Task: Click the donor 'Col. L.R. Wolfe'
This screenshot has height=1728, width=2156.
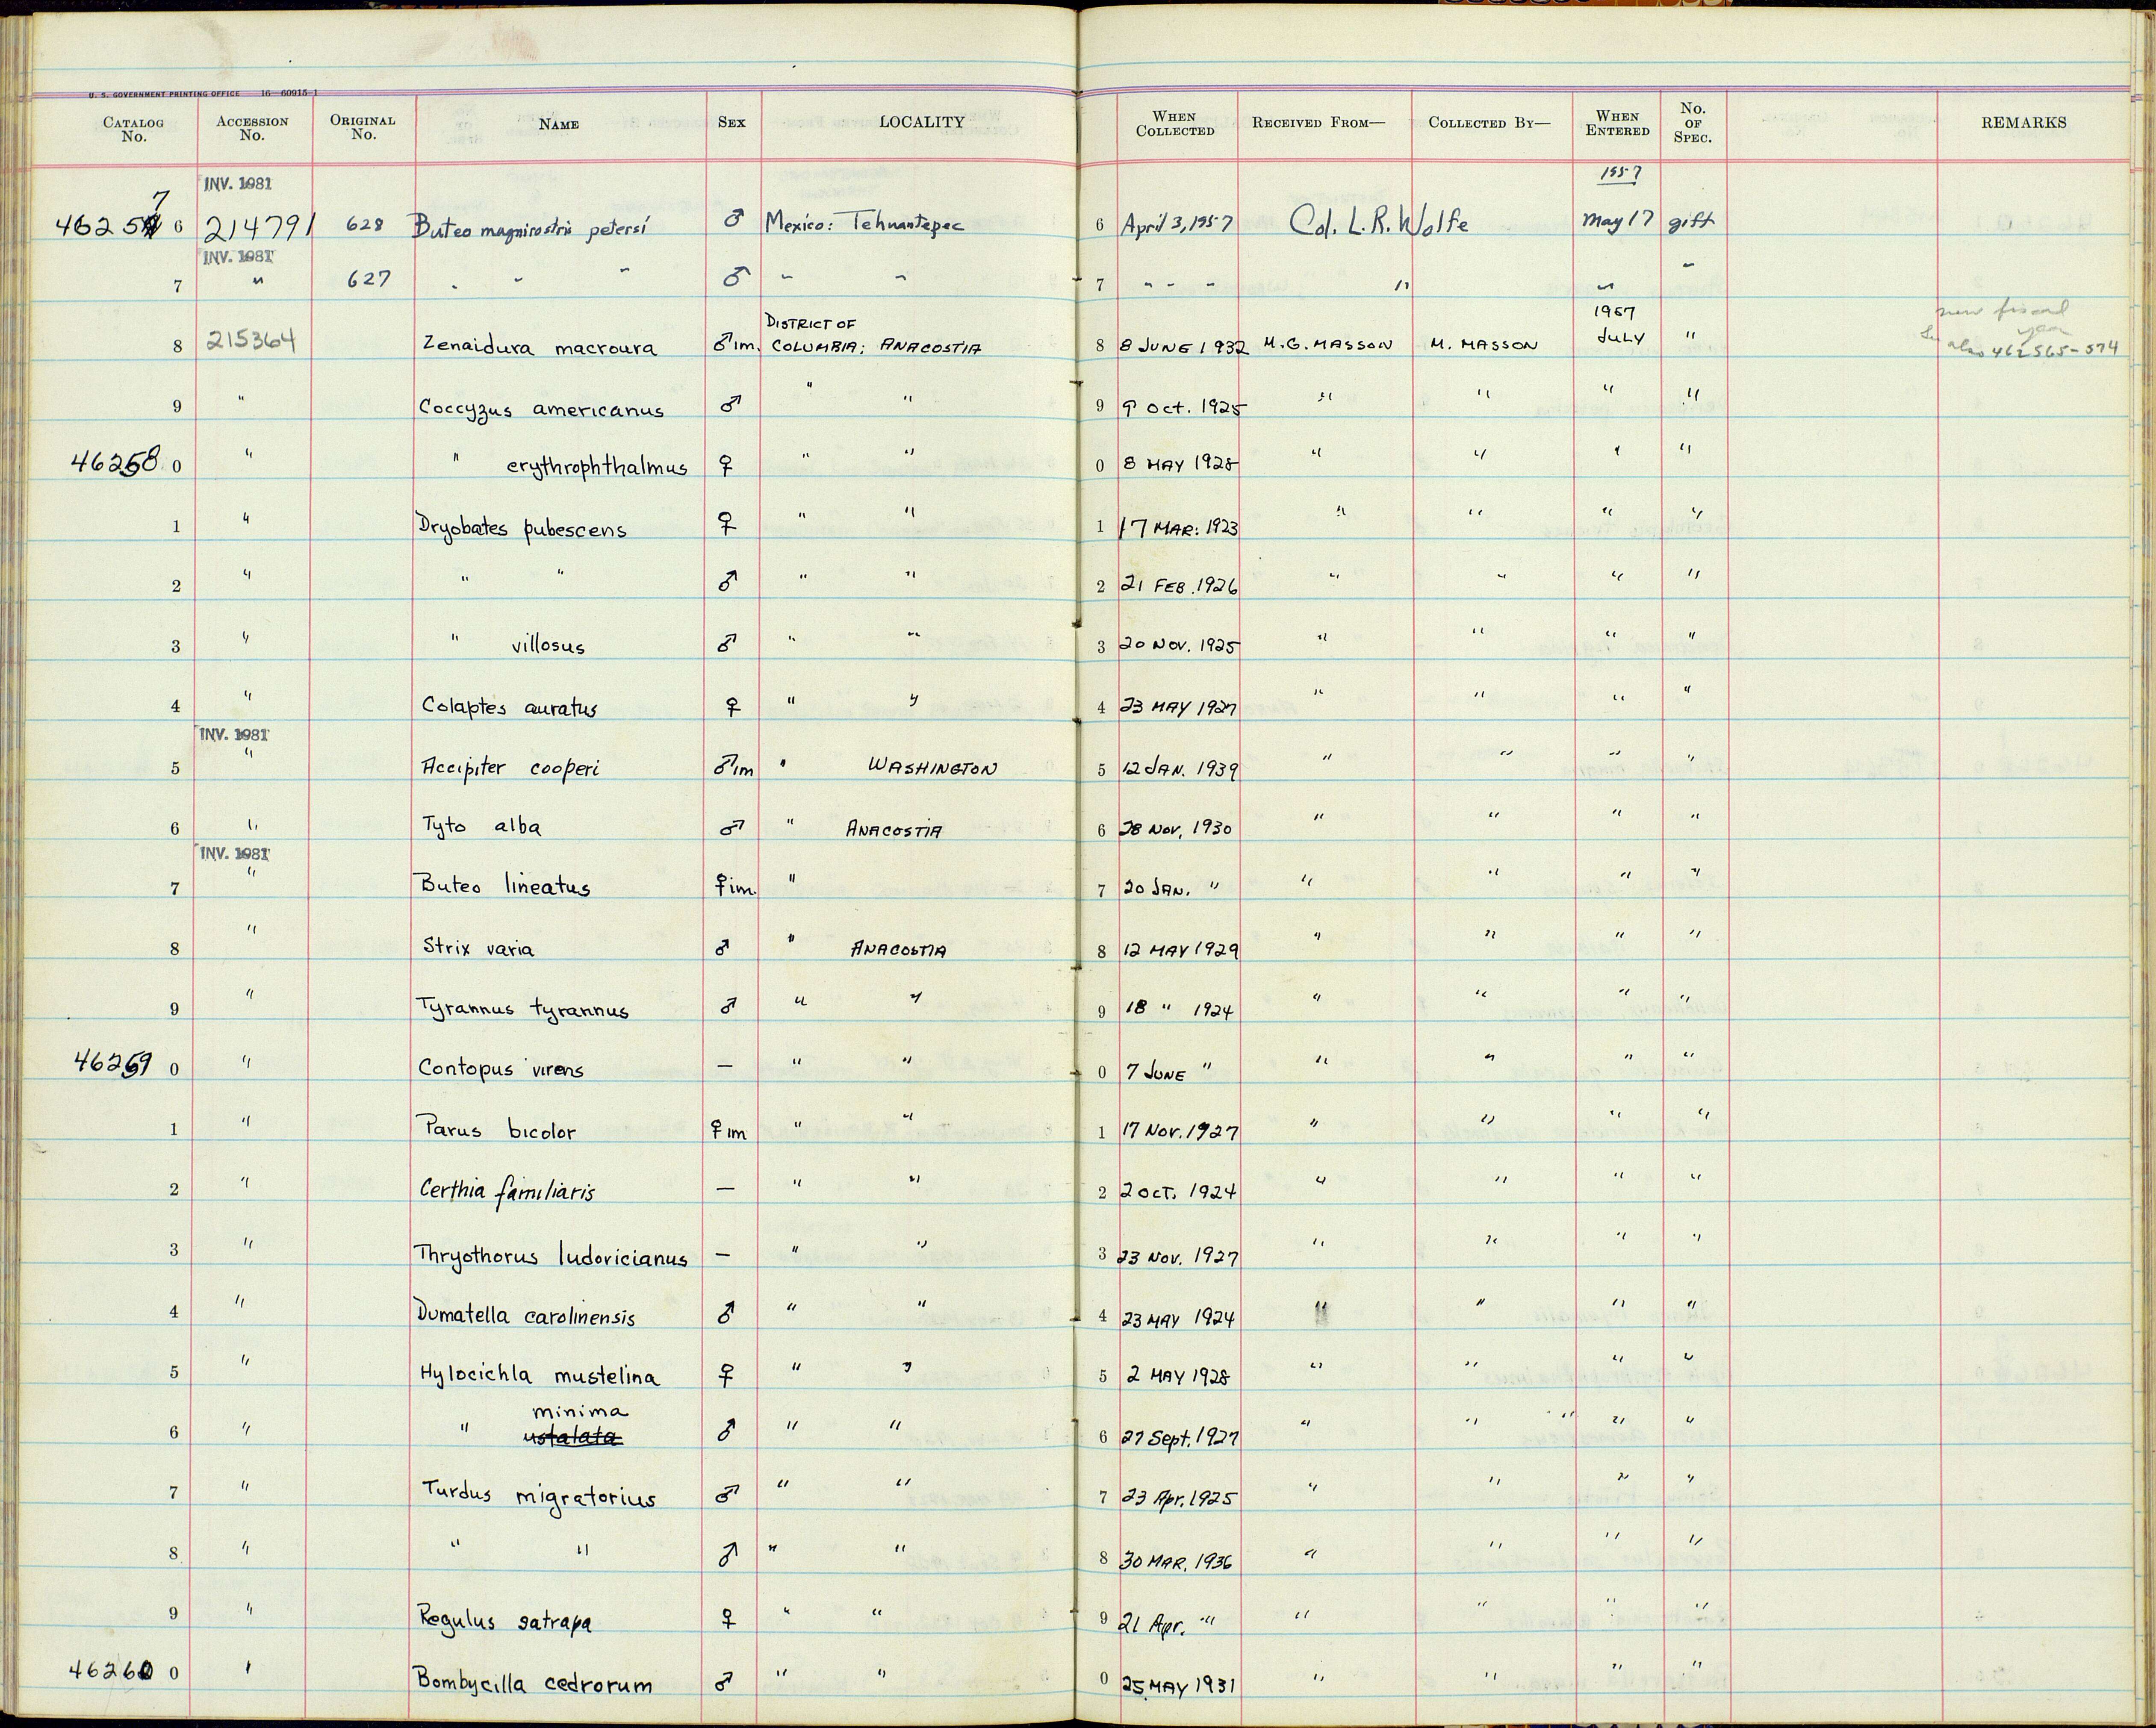Action: pyautogui.click(x=1380, y=222)
